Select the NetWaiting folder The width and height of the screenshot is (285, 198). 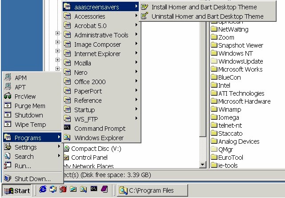229,29
